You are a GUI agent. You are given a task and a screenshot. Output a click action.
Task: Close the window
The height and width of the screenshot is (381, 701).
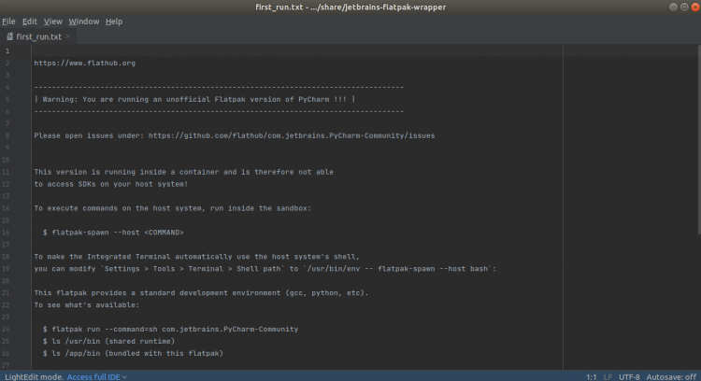[x=695, y=7]
